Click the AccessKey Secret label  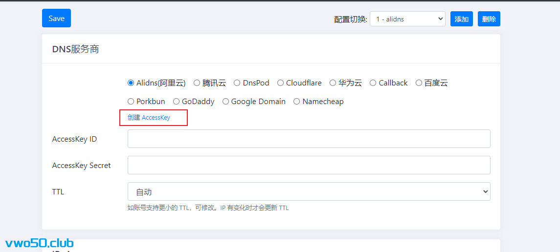point(81,166)
